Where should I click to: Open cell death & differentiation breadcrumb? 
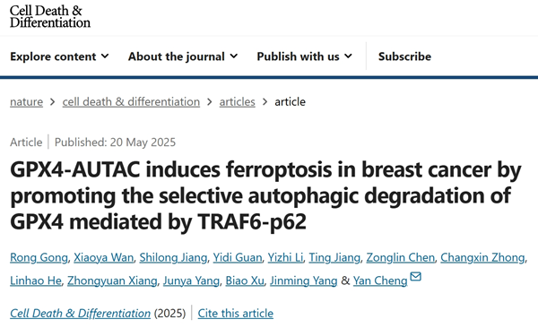(x=131, y=102)
